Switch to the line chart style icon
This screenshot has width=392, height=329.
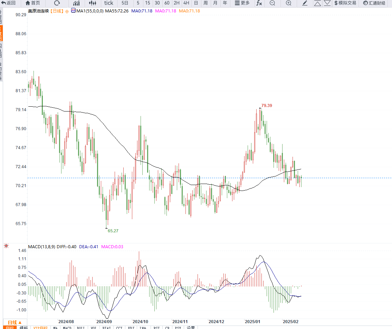(76, 3)
